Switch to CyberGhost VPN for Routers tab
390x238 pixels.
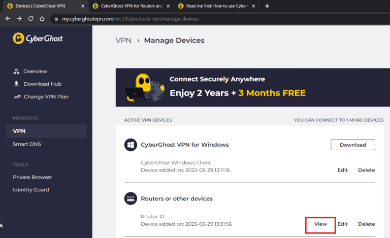tap(129, 6)
